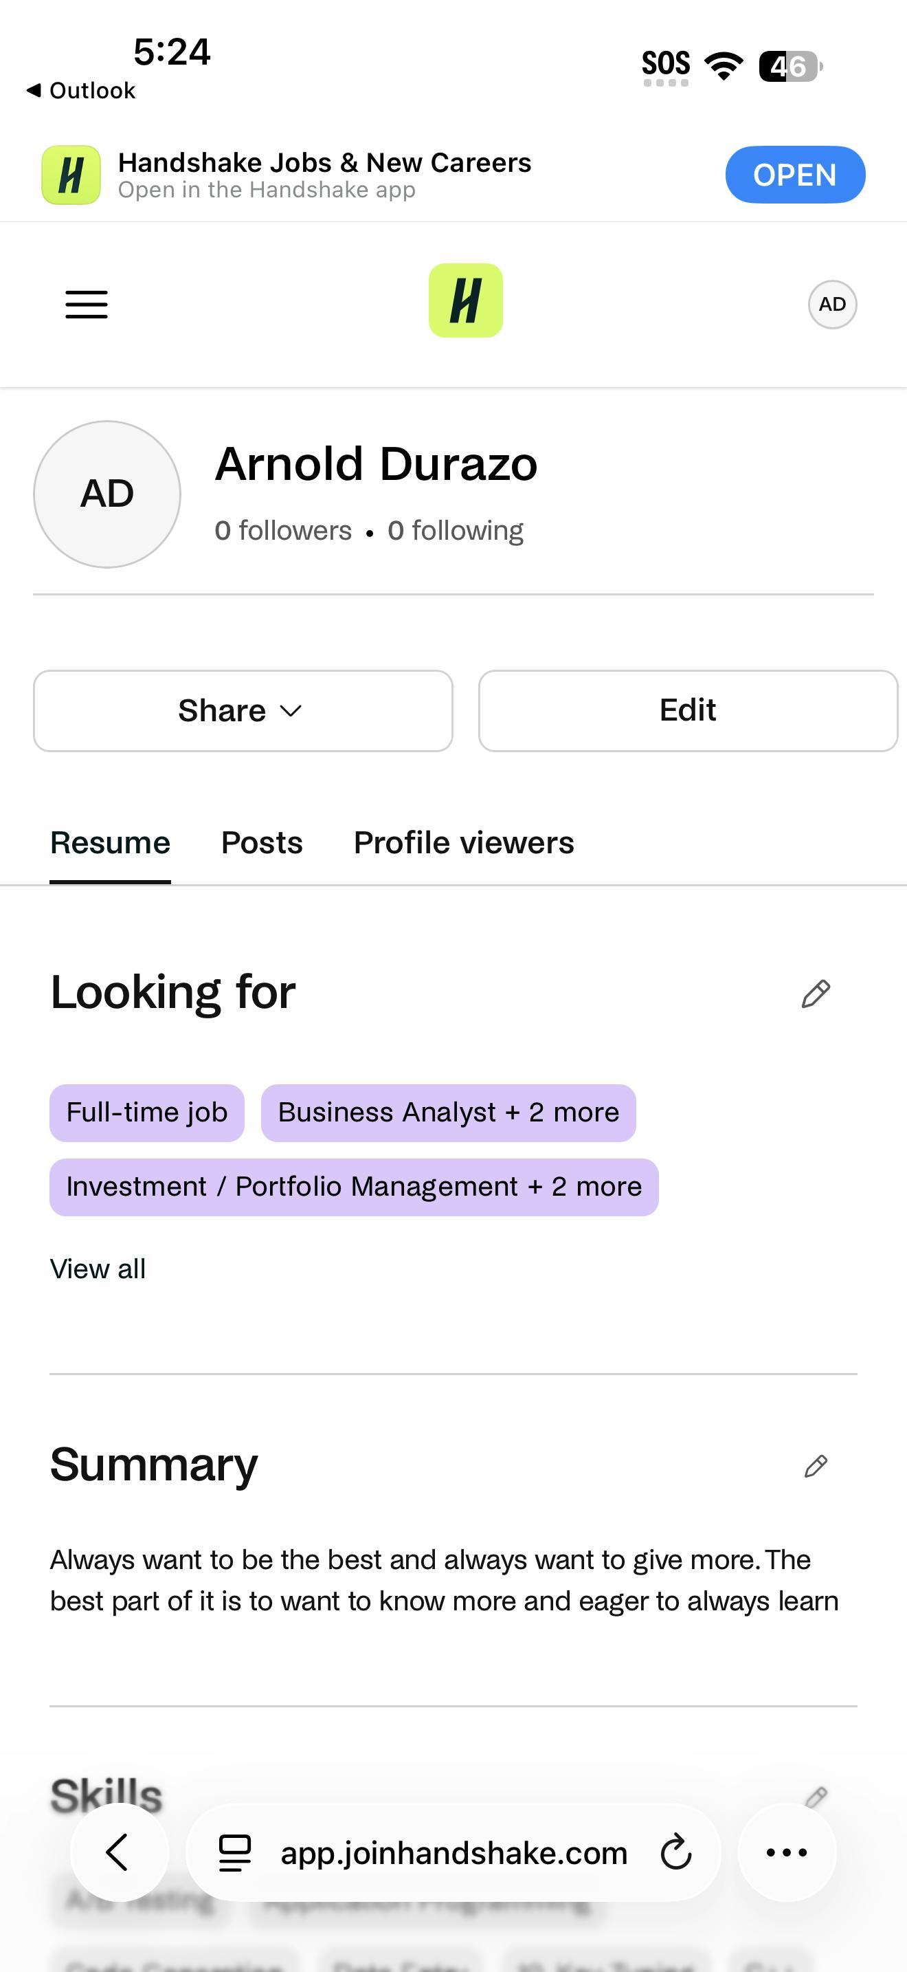Go back with browser back arrow
The height and width of the screenshot is (1972, 907).
(119, 1853)
